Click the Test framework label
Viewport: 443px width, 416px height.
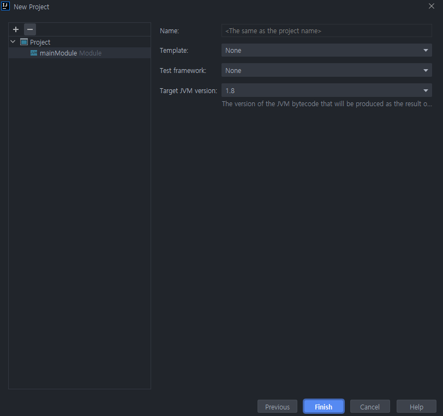click(x=183, y=70)
